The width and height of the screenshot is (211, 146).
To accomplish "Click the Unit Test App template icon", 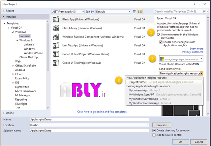I will click(x=56, y=45).
